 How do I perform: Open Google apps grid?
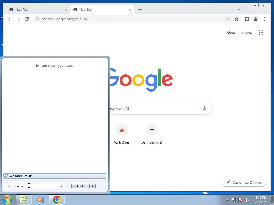(261, 32)
